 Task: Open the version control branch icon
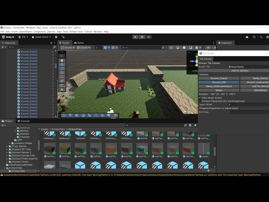coord(63,37)
